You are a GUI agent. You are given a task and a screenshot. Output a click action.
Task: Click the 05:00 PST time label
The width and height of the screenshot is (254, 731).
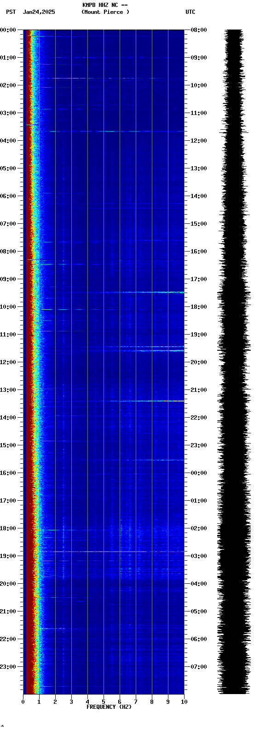click(8, 168)
